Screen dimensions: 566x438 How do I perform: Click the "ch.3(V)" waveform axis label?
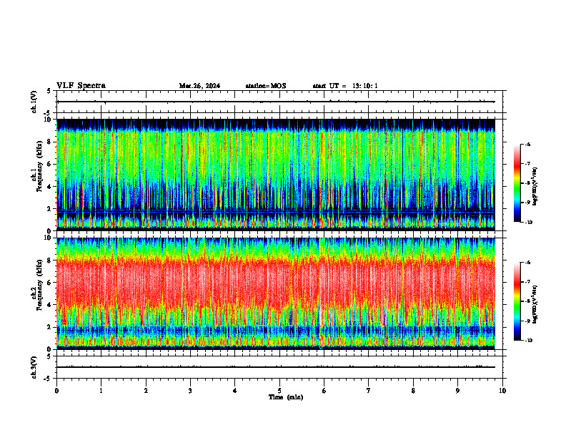pos(34,367)
